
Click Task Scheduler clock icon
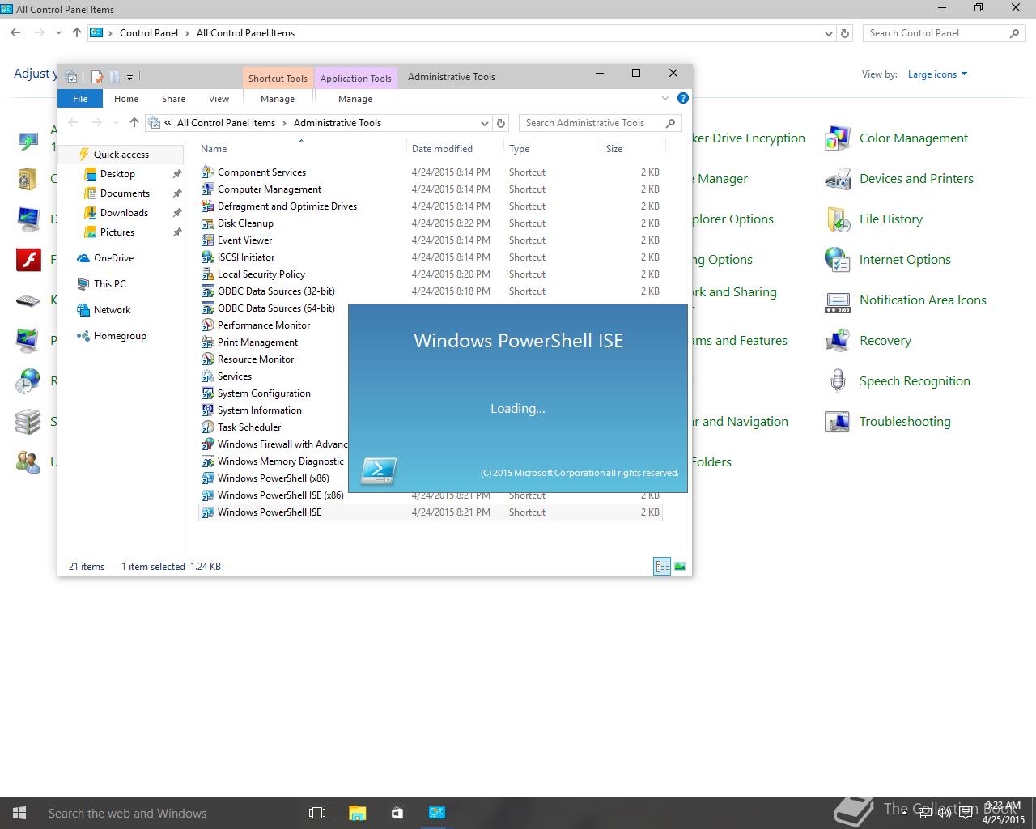coord(207,427)
